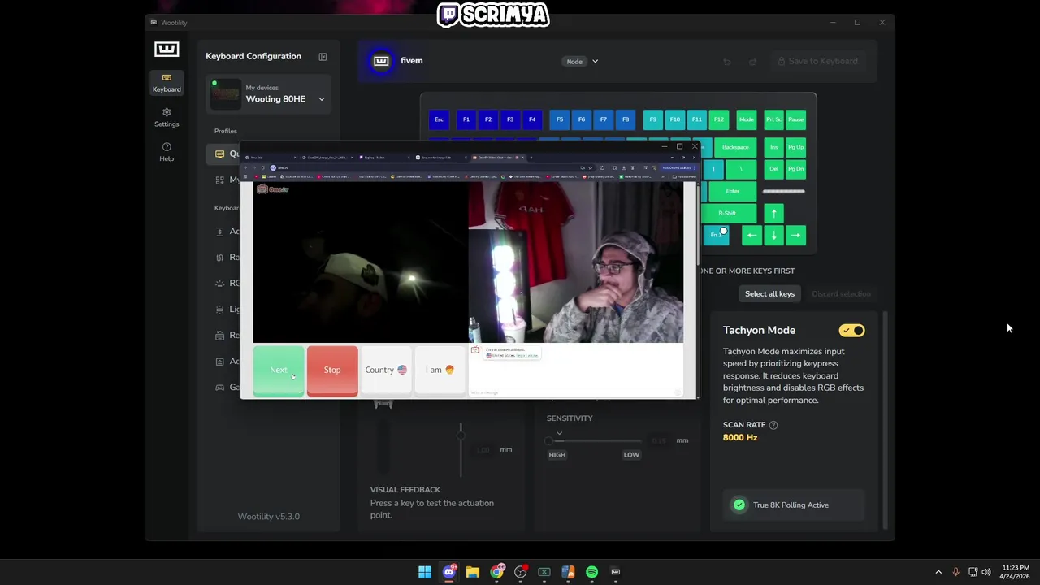Click the redo arrow icon in Wootility
This screenshot has width=1040, height=585.
(x=752, y=62)
